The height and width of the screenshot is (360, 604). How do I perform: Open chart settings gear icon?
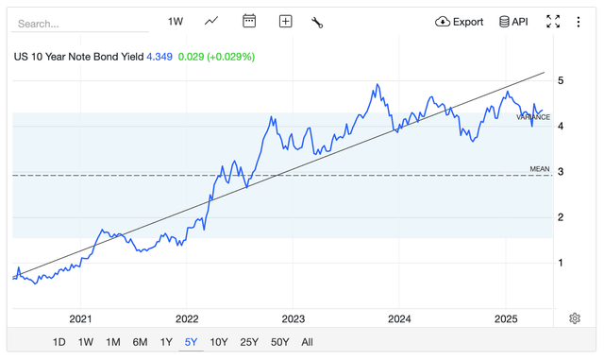[x=575, y=318]
